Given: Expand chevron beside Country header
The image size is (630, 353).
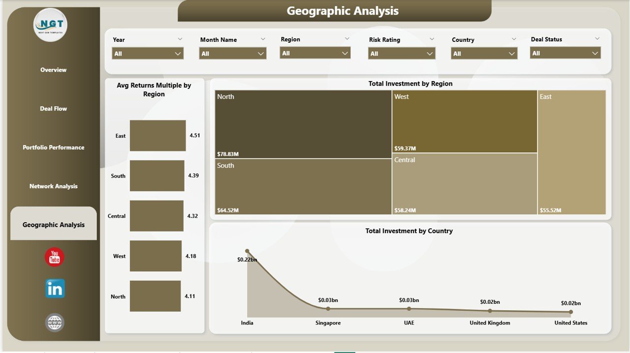Looking at the screenshot, I should click(514, 39).
